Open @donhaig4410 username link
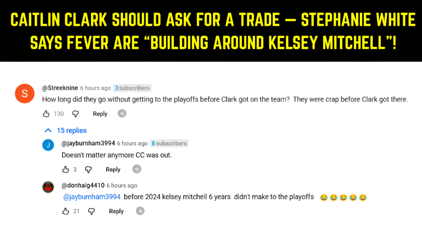 pyautogui.click(x=83, y=185)
